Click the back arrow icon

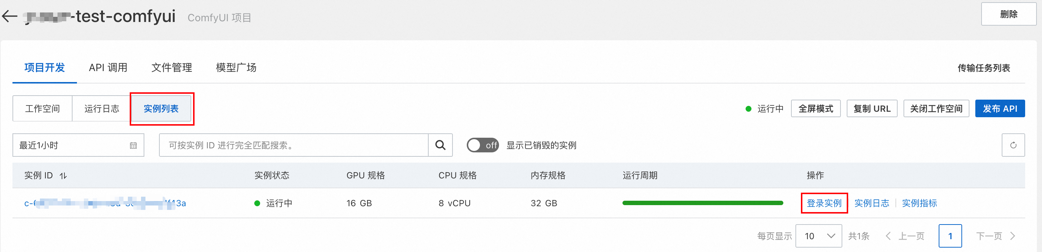pyautogui.click(x=10, y=16)
